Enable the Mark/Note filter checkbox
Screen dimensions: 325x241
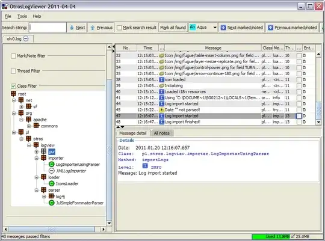click(13, 56)
